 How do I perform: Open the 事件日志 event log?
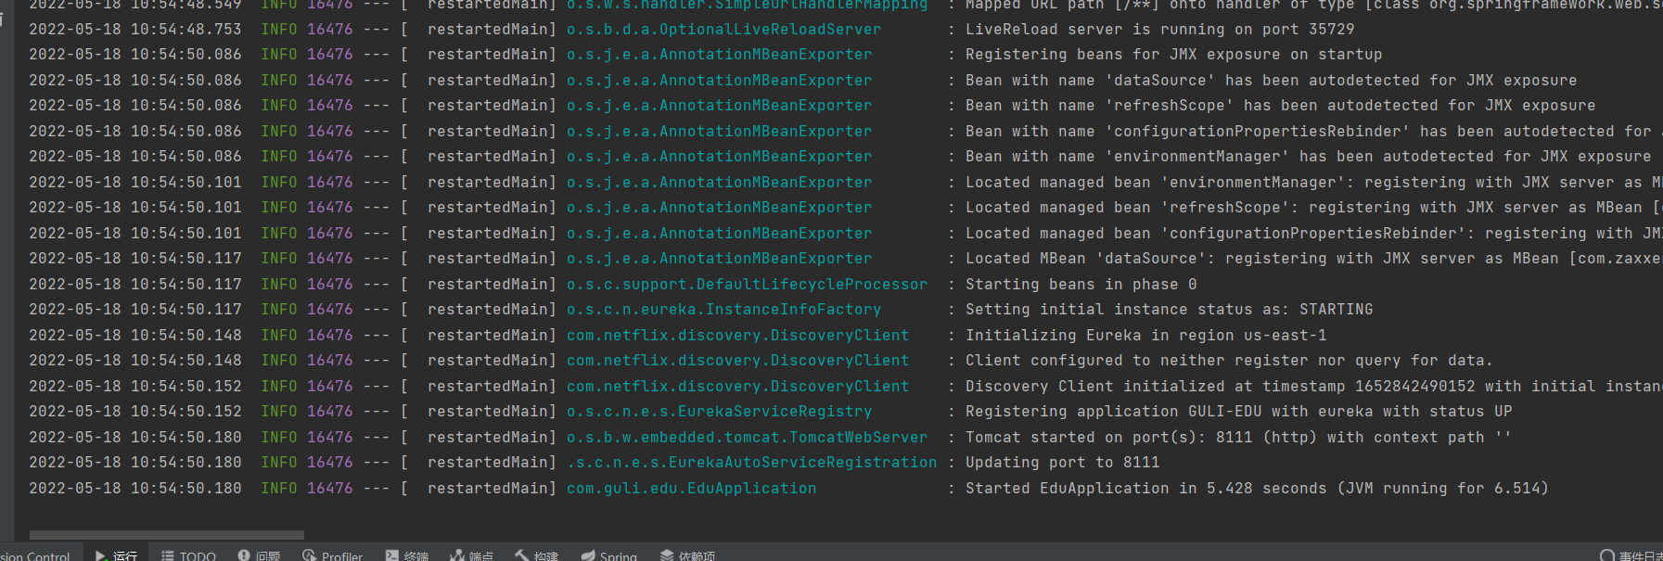1631,555
